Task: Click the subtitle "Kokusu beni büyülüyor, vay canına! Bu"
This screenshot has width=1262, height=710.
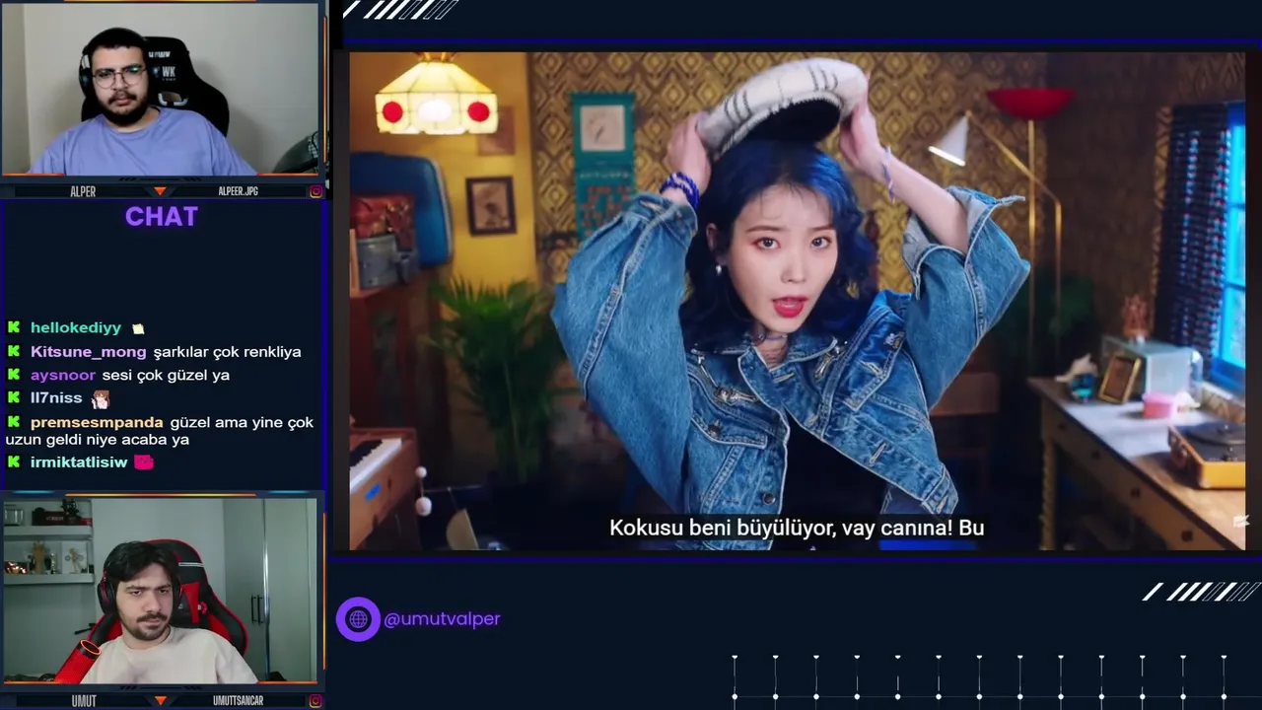Action: coord(797,528)
